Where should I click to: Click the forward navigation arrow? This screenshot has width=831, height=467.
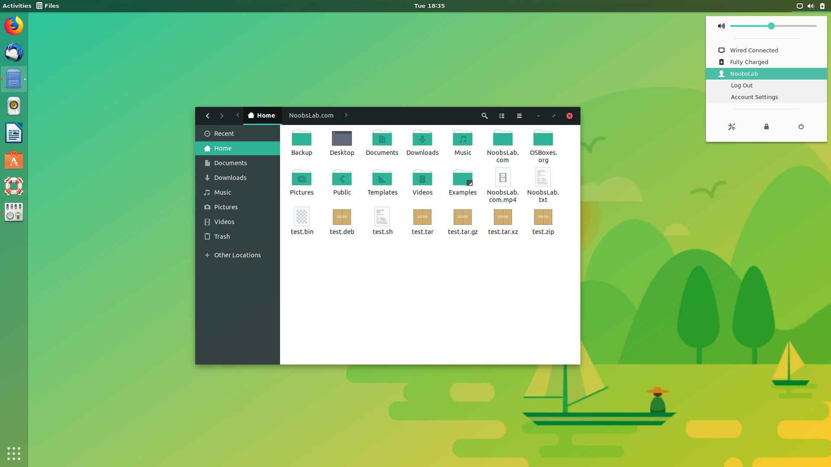[x=222, y=116]
